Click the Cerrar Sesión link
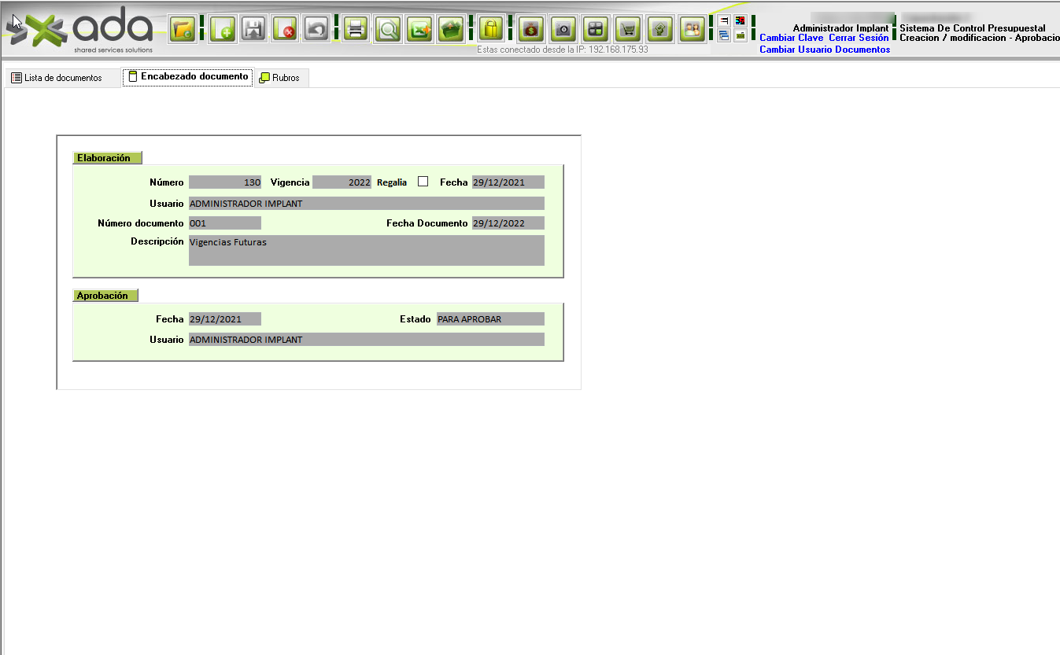Image resolution: width=1060 pixels, height=655 pixels. [x=859, y=38]
